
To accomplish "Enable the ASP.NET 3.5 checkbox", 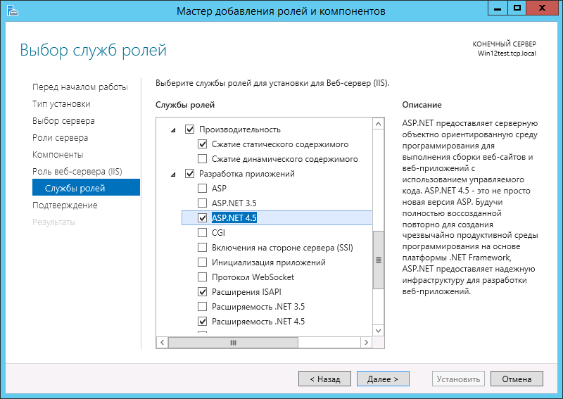I will point(203,203).
